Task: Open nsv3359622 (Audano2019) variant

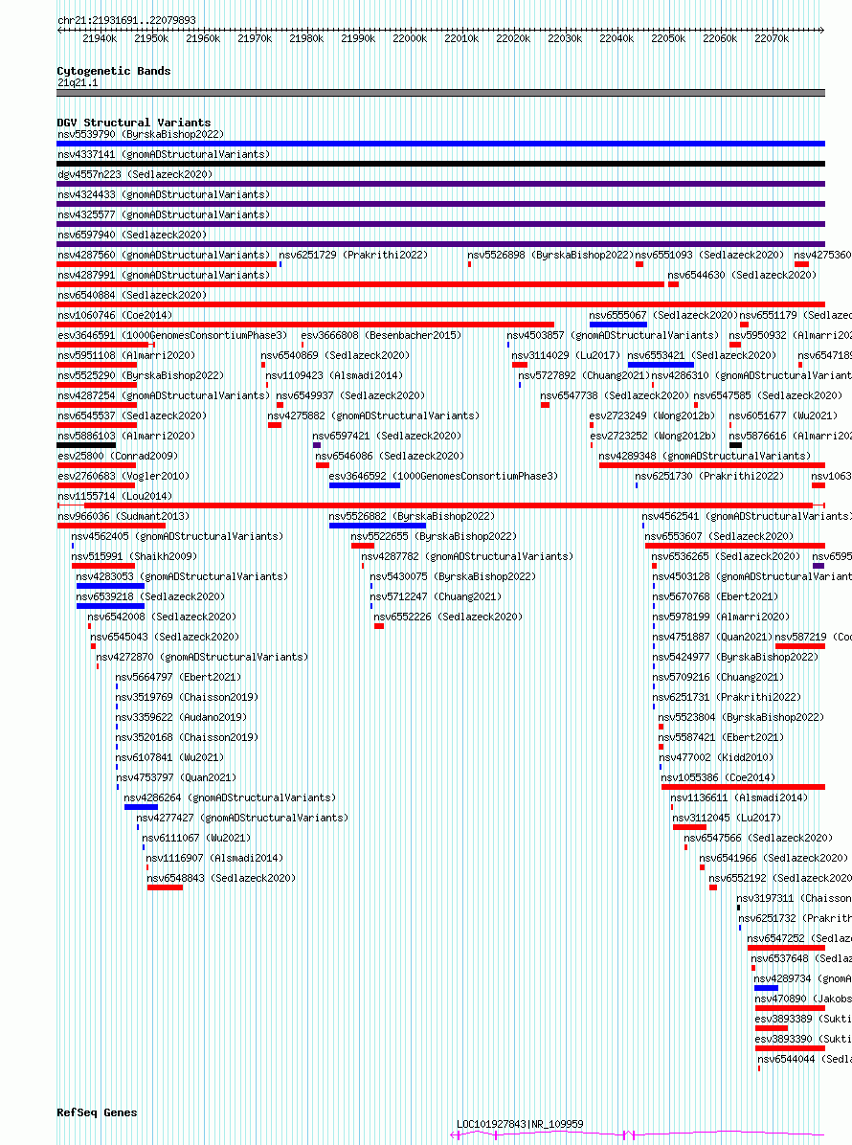Action: pos(181,717)
